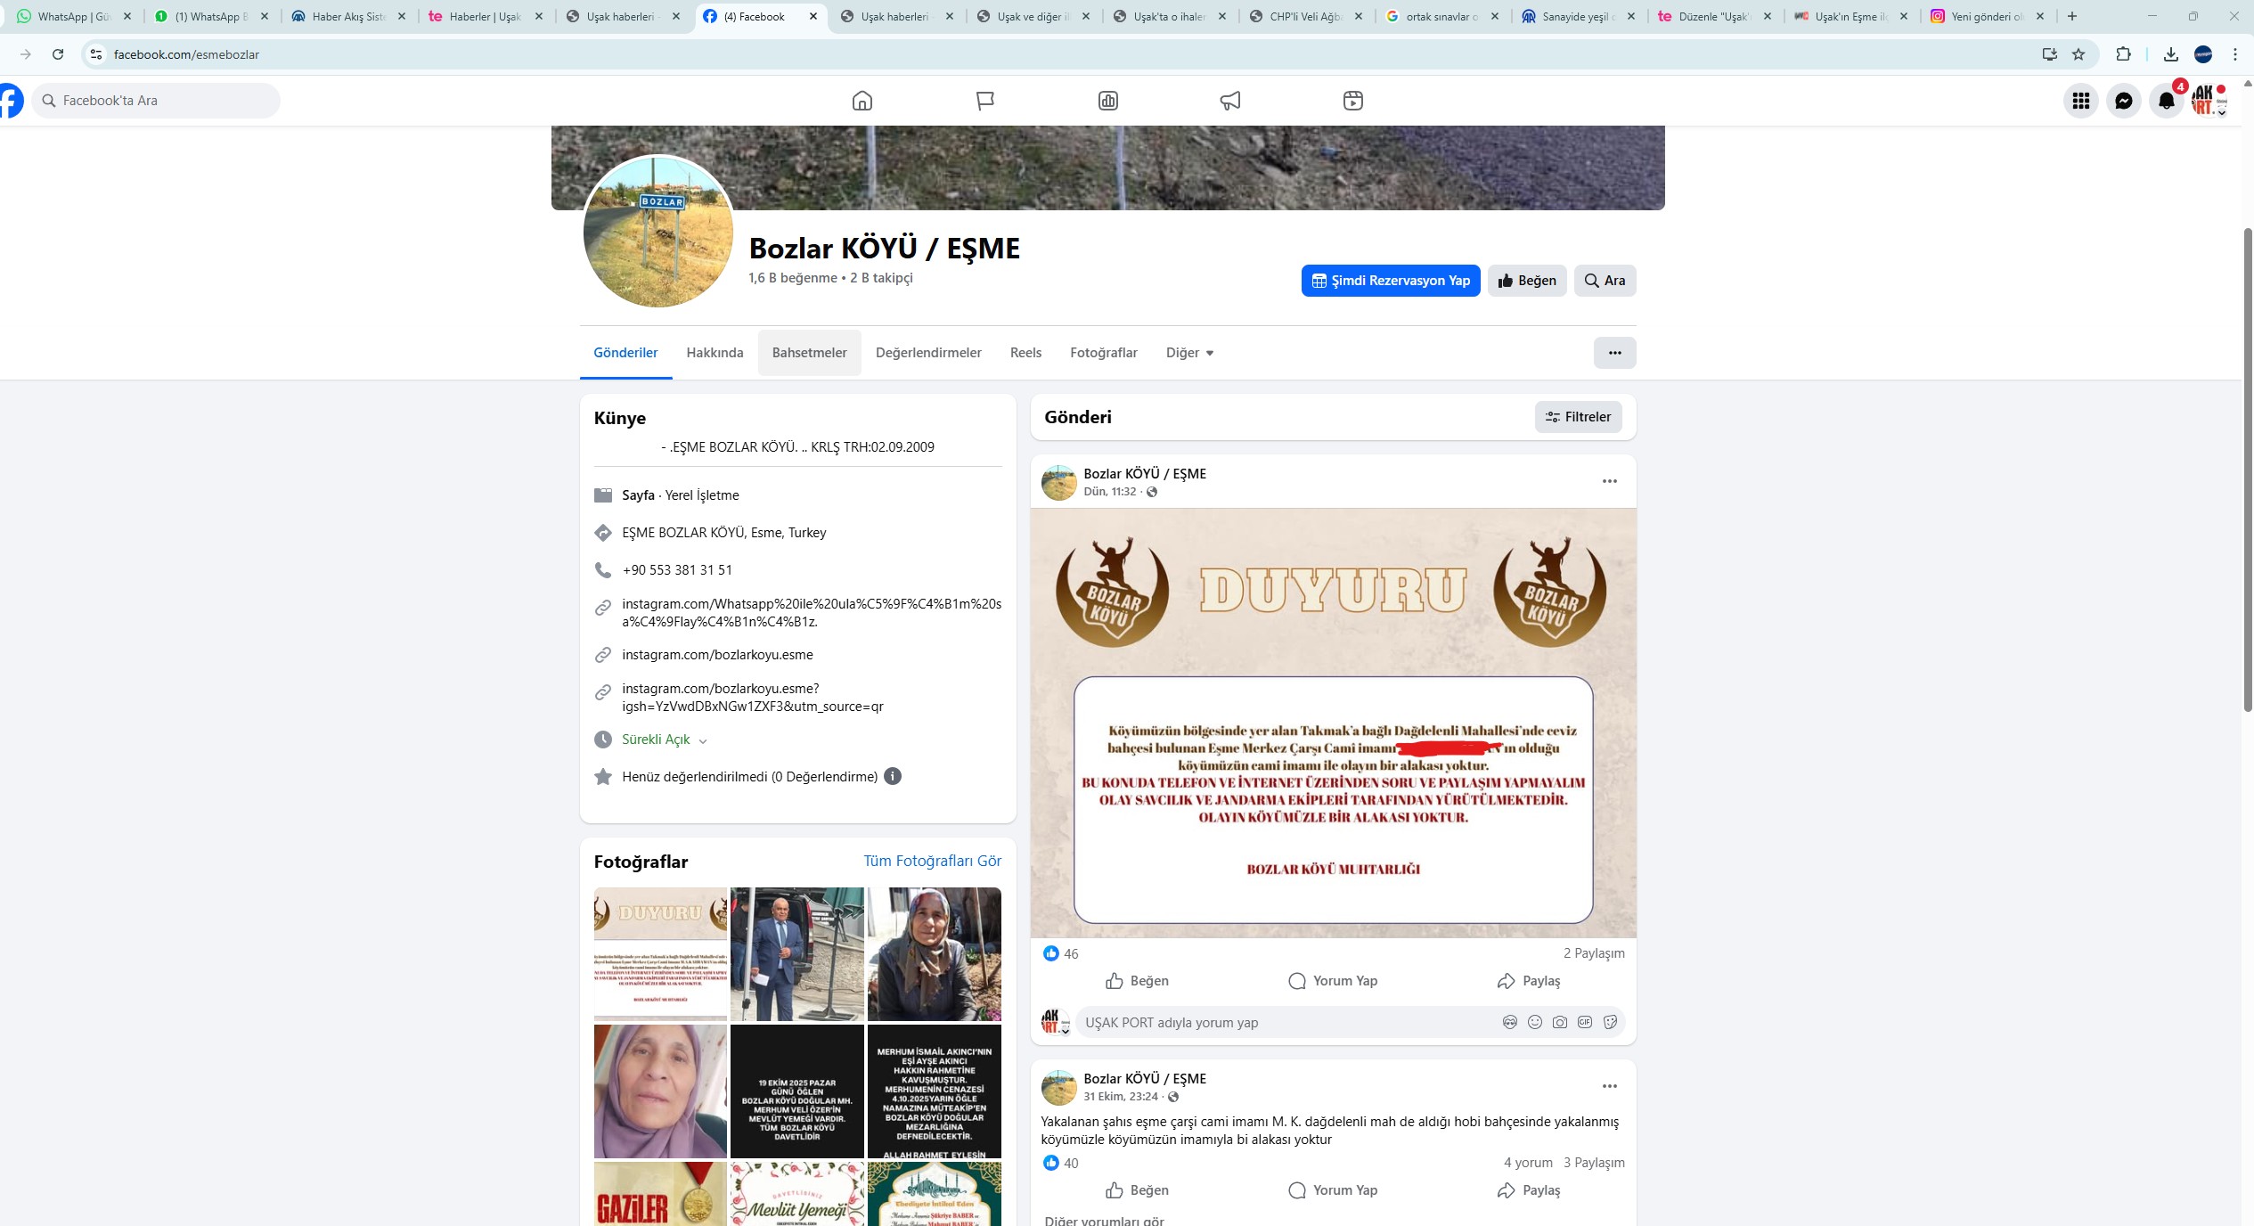Open Tüm Fotoğrafları Gör link

(932, 861)
